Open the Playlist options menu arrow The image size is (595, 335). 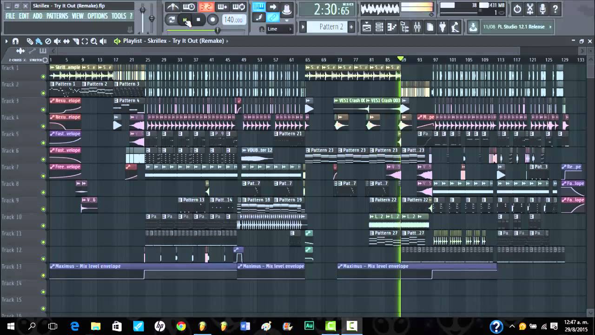point(7,41)
